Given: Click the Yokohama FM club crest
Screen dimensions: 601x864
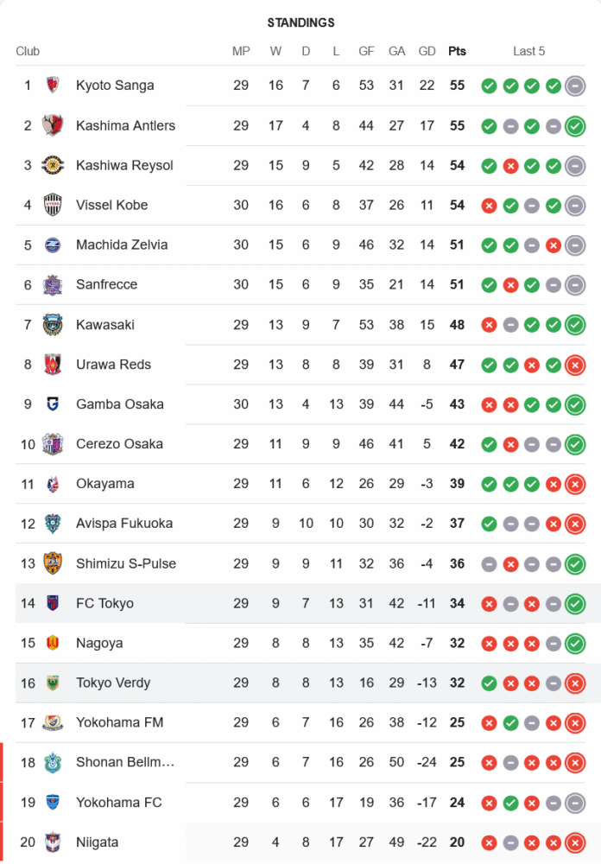Looking at the screenshot, I should pos(53,722).
